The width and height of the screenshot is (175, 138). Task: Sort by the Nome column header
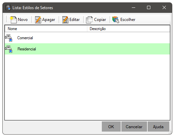[46, 29]
